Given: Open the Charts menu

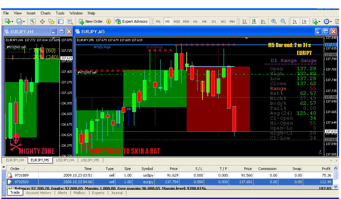Looking at the screenshot, I should pyautogui.click(x=46, y=13).
